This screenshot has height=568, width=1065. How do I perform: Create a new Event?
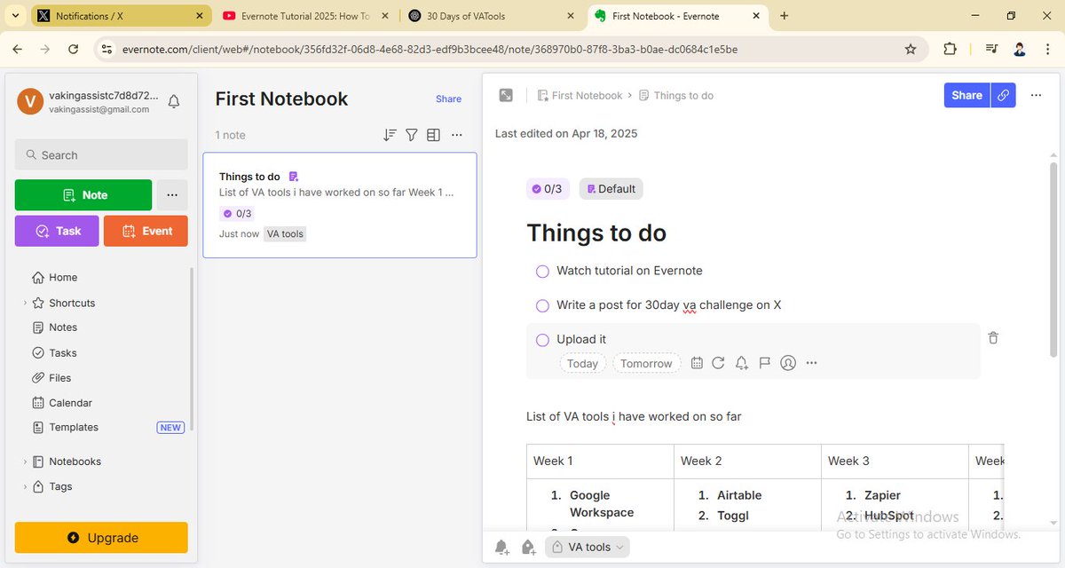pos(146,231)
